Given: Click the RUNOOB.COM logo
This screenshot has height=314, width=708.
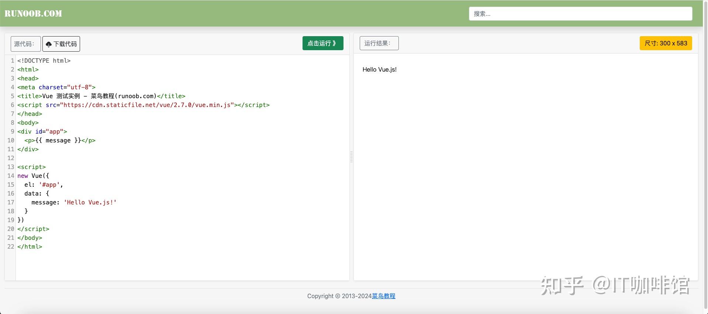Looking at the screenshot, I should pos(33,14).
